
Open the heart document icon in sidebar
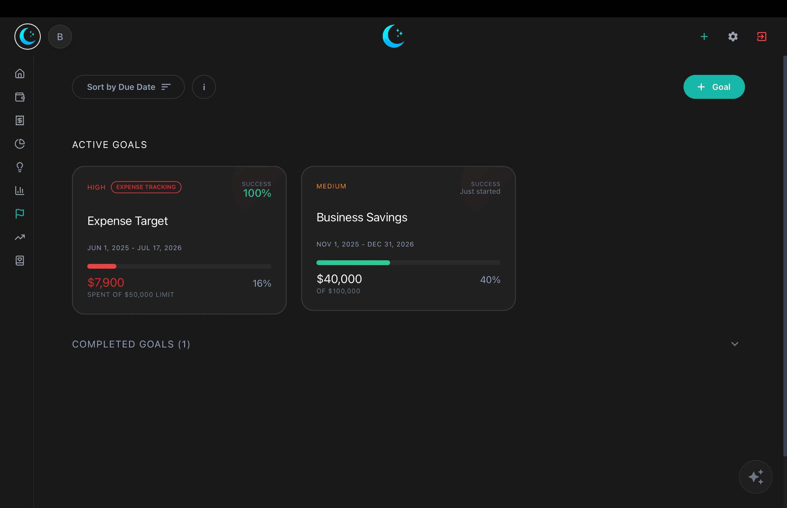pyautogui.click(x=20, y=261)
